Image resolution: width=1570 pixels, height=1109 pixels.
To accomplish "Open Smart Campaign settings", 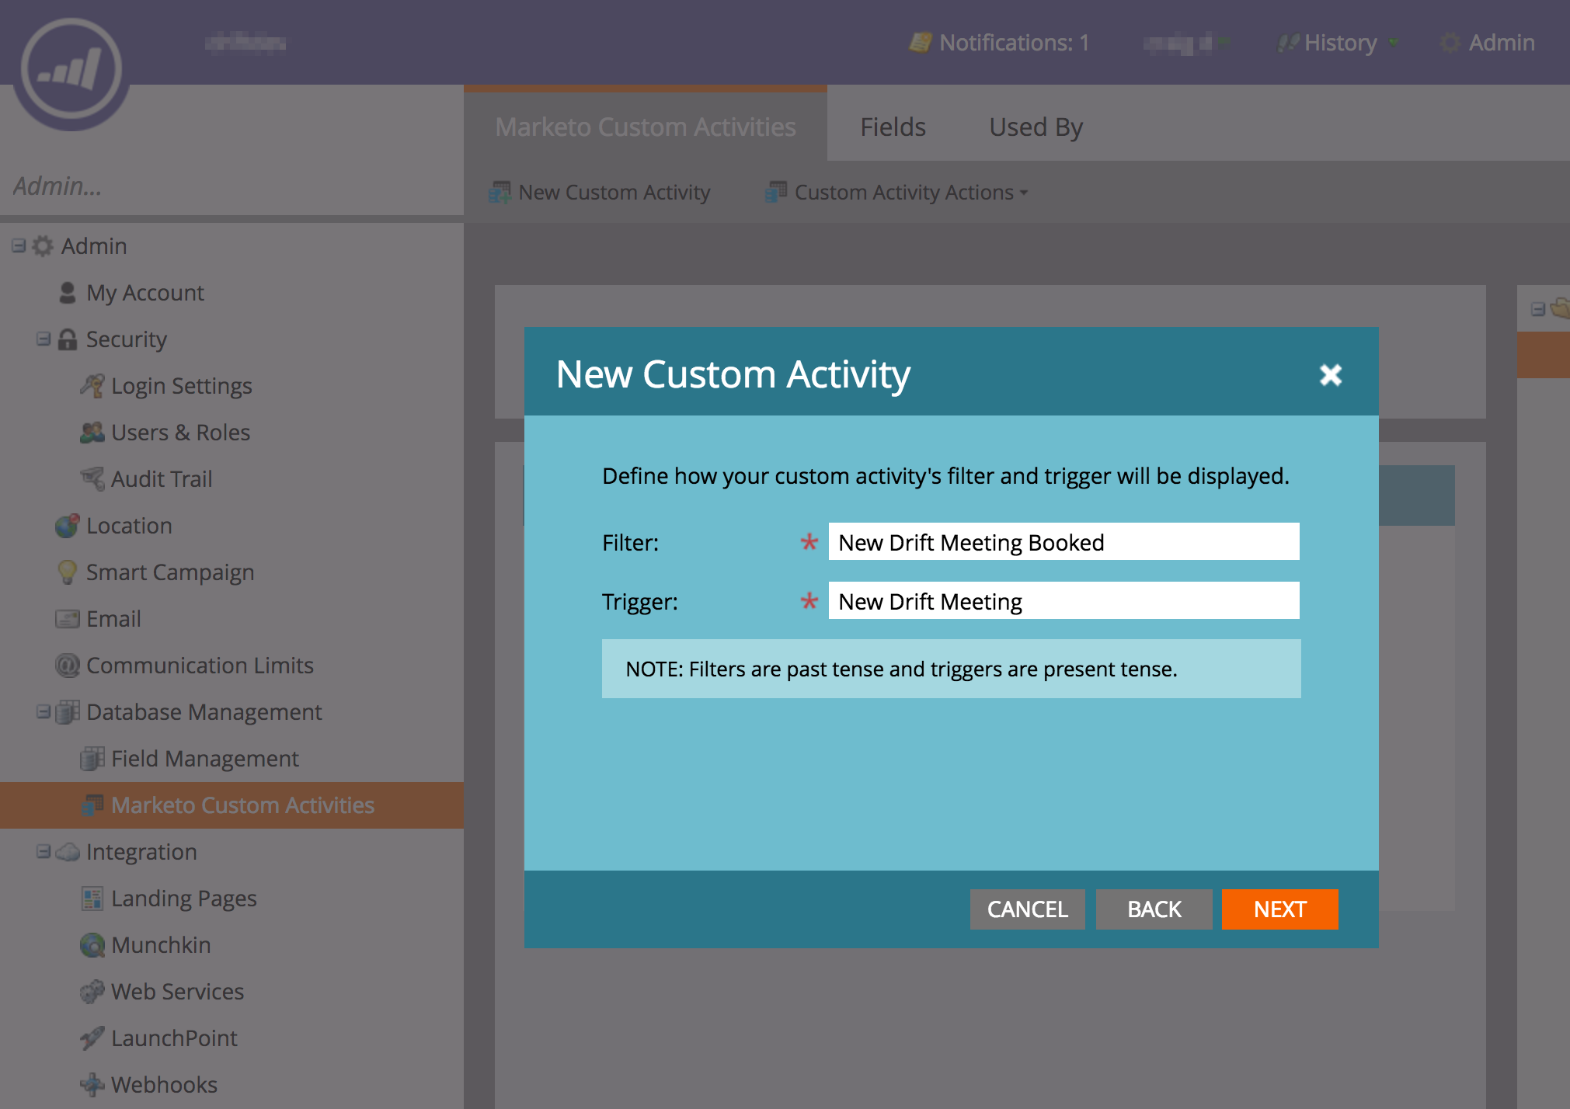I will coord(170,572).
